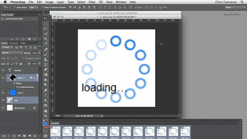Select the Path Selection tool
This screenshot has width=247, height=139.
click(46, 100)
